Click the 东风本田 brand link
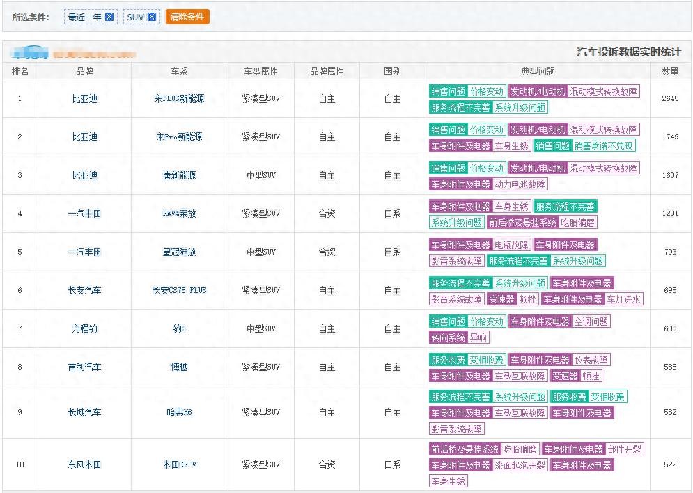This screenshot has height=493, width=693. point(84,465)
